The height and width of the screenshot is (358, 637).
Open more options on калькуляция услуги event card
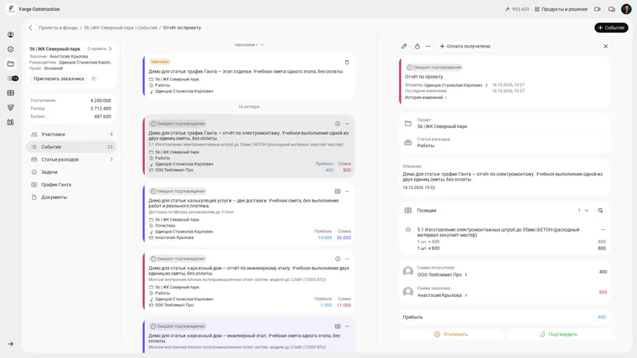coord(347,191)
